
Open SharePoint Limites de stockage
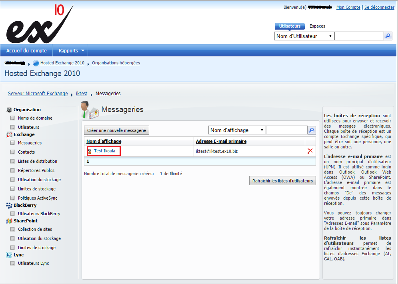37,248
